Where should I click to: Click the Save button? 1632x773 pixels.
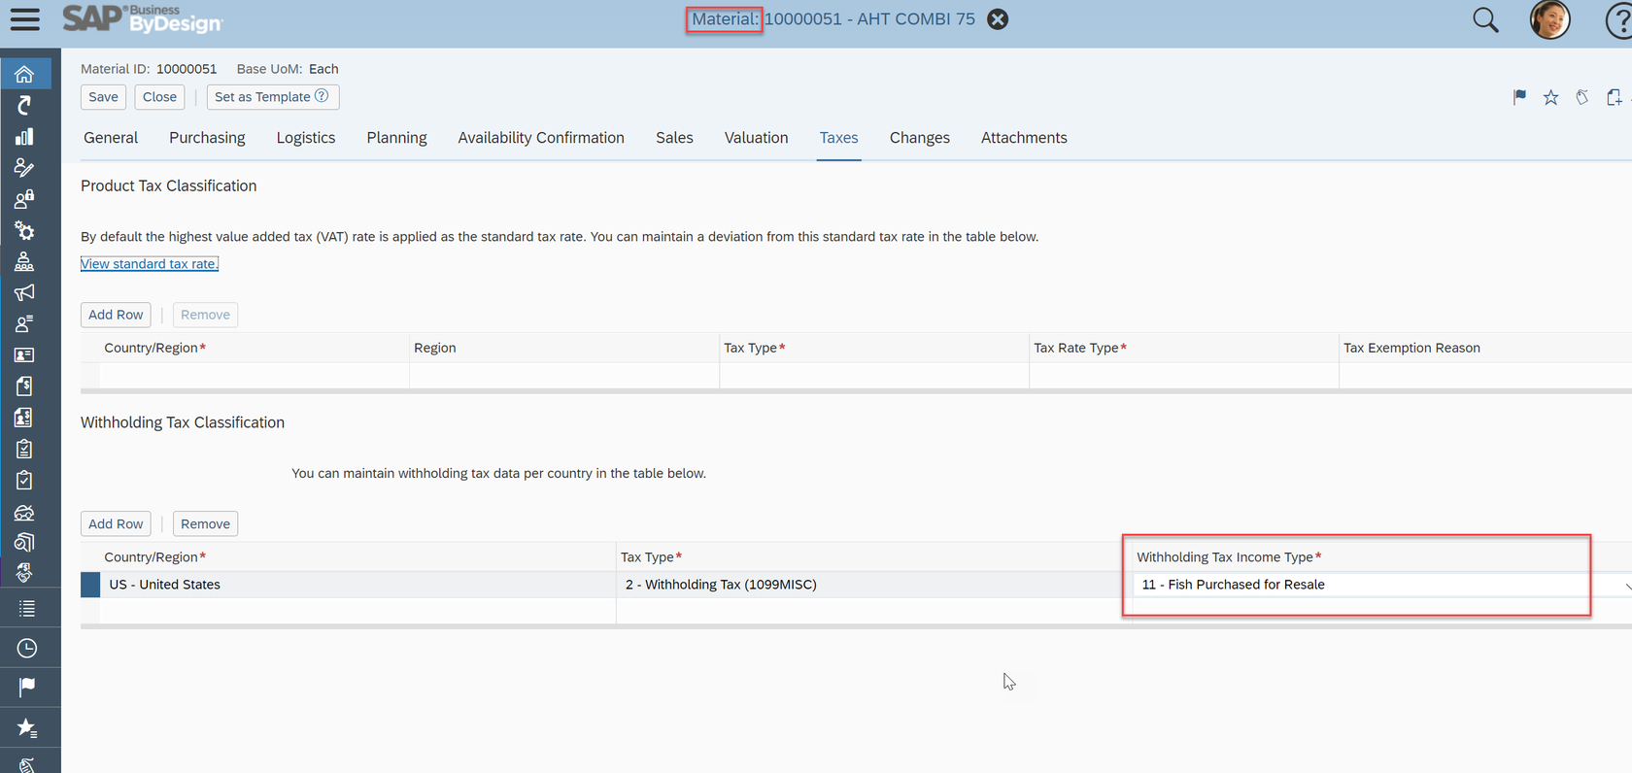[103, 97]
